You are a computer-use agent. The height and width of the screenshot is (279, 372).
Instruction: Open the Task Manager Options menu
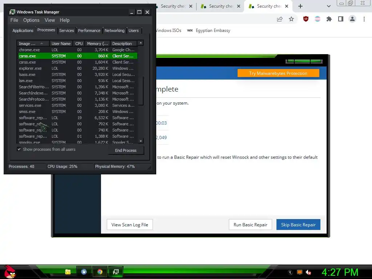point(31,20)
